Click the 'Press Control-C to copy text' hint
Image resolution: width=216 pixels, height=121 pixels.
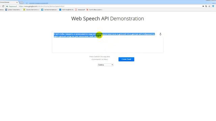click(100, 56)
